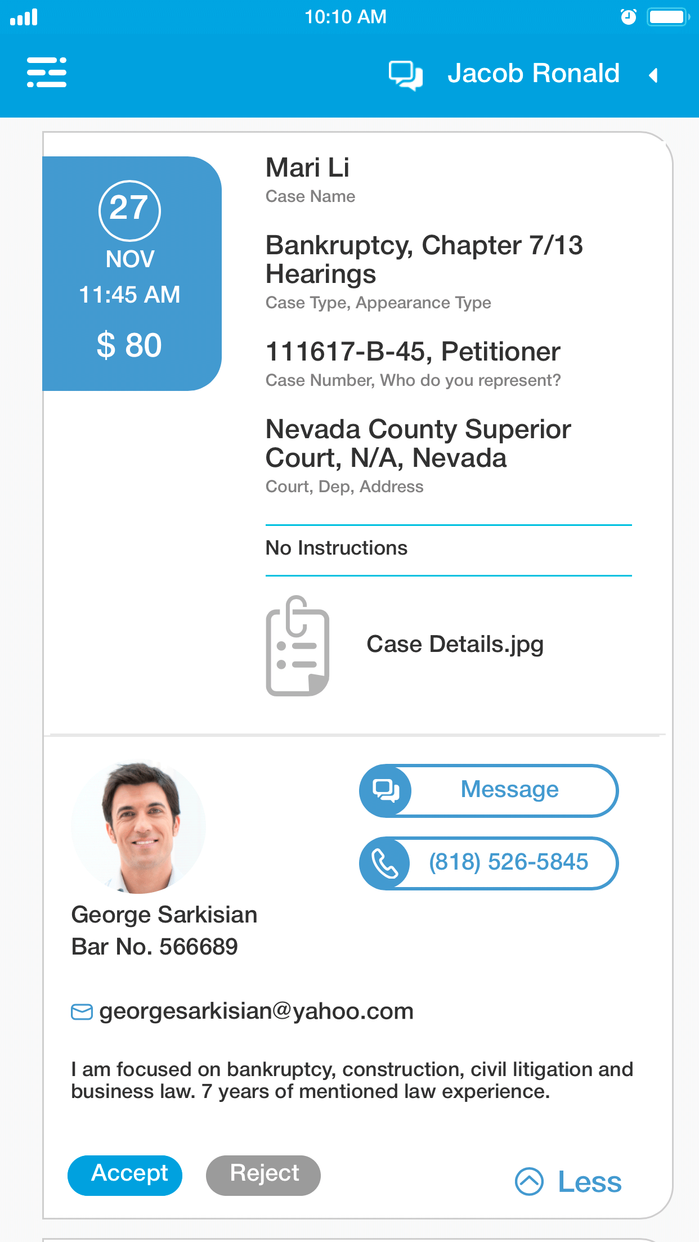This screenshot has height=1242, width=699.
Task: Call (818) 526-5845
Action: (x=508, y=862)
